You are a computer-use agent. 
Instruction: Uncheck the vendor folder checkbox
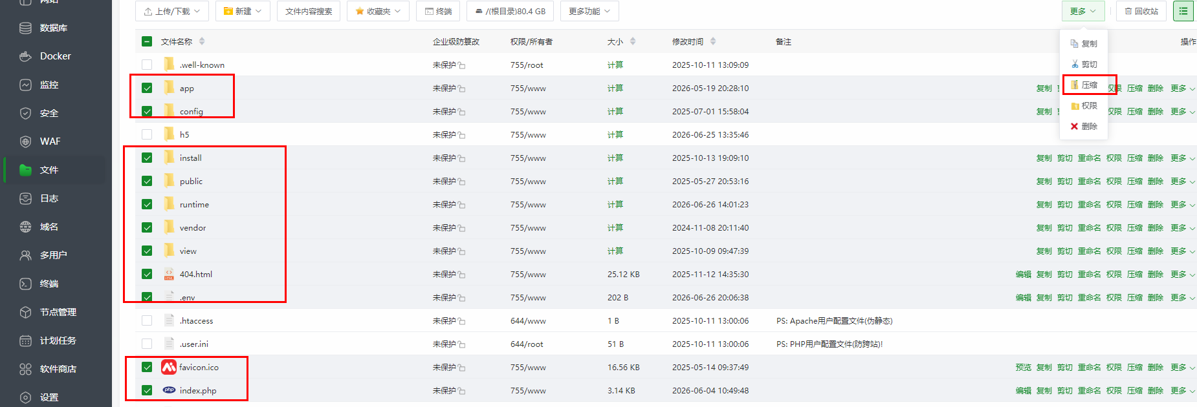[147, 227]
